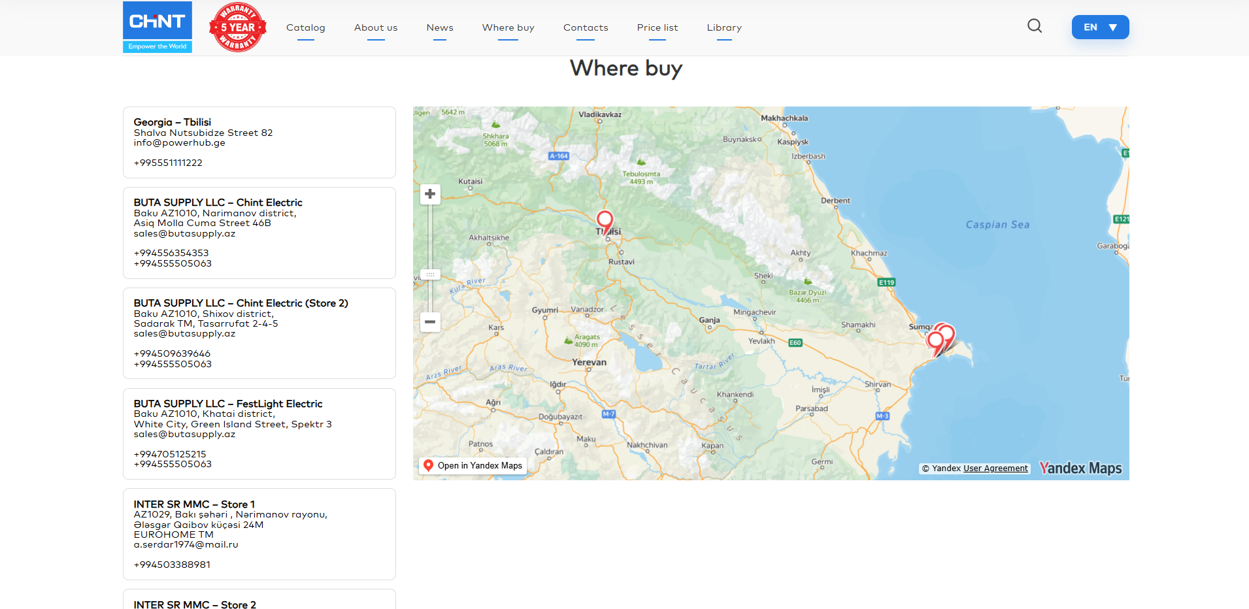Click Open in Yandex Maps button

pyautogui.click(x=473, y=465)
